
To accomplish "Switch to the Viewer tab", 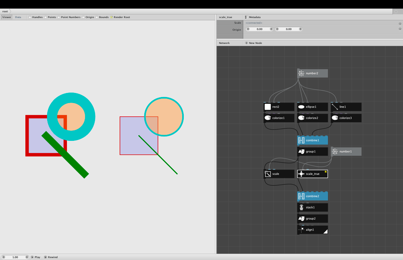I will [7, 17].
